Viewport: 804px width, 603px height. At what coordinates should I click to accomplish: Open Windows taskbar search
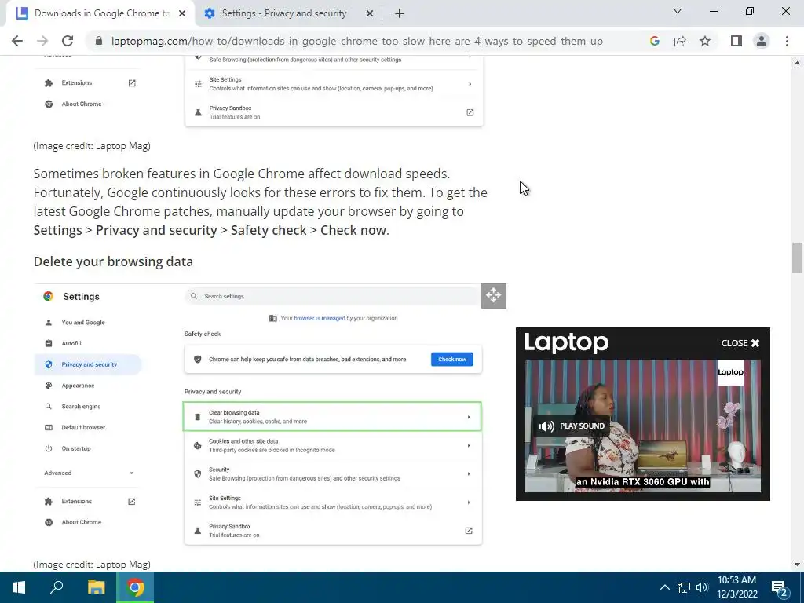coord(57,587)
